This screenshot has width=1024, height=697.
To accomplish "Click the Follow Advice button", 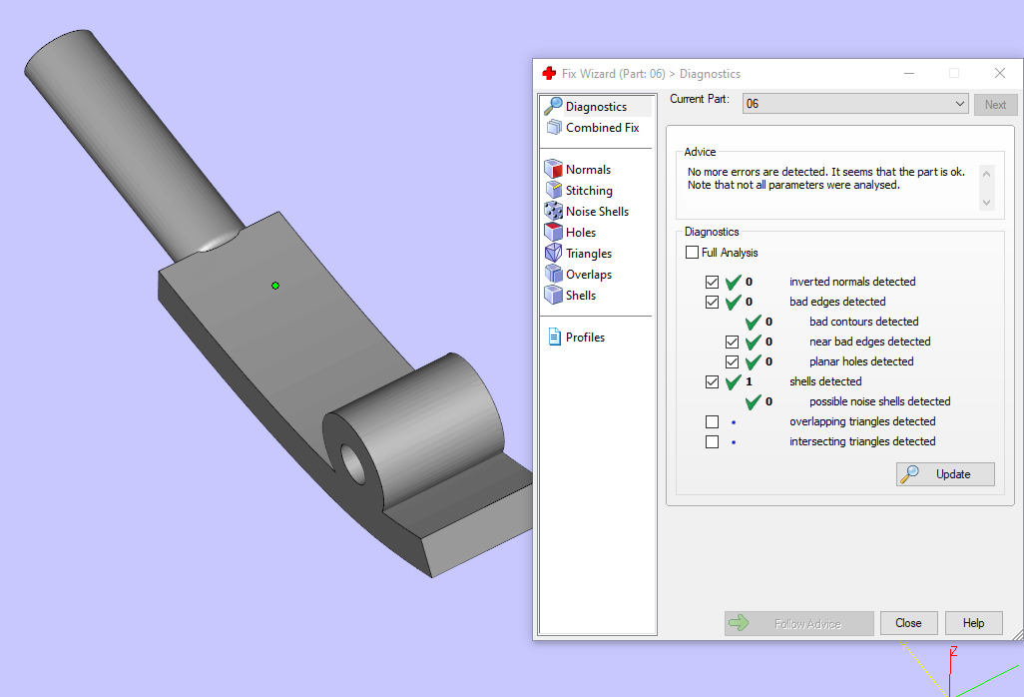I will coord(798,623).
